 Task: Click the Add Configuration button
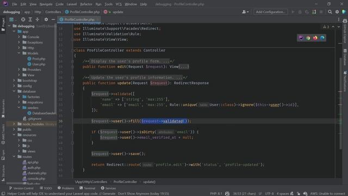pos(271,12)
